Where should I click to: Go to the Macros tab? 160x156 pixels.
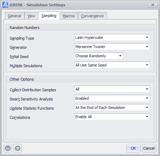tap(69, 16)
